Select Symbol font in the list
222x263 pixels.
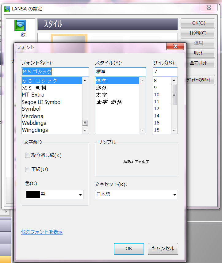coord(52,109)
